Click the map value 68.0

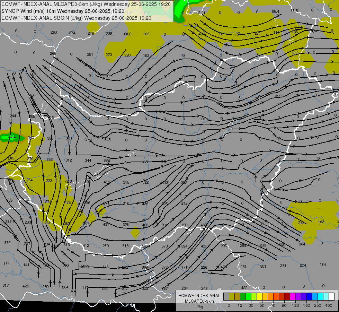pos(127,34)
